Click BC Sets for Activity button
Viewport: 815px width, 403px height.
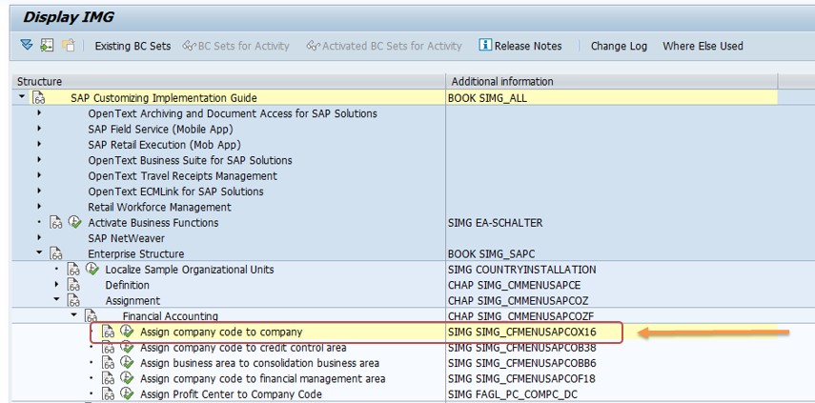click(236, 46)
